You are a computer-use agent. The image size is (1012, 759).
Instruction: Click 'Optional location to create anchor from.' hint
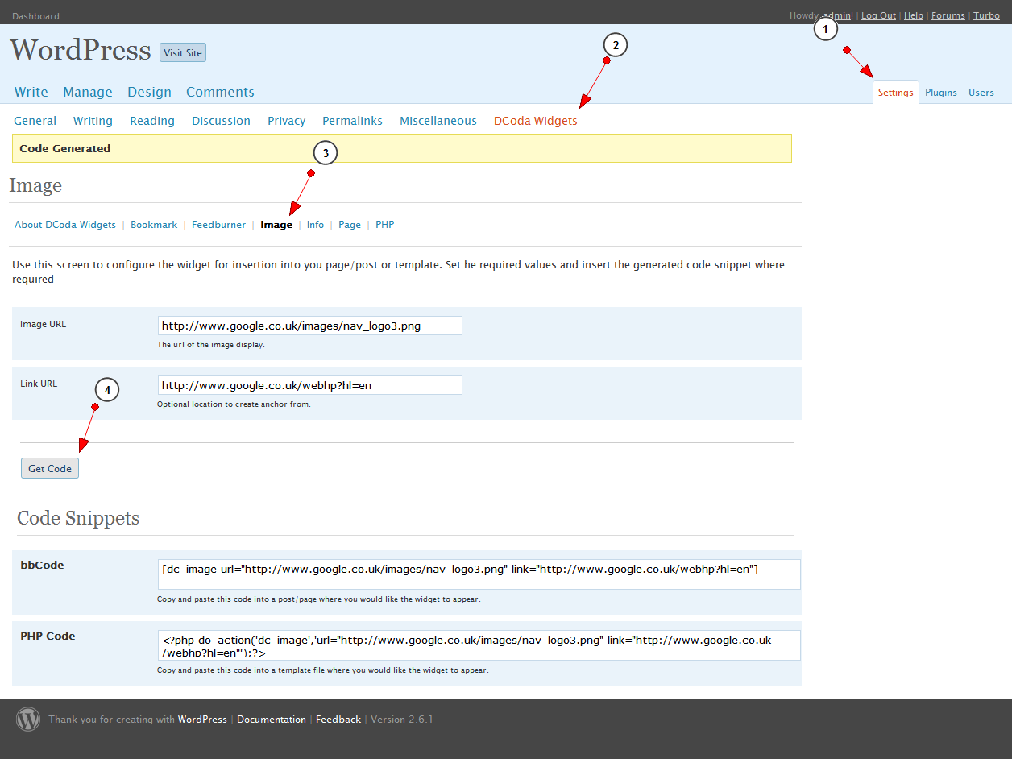click(234, 404)
